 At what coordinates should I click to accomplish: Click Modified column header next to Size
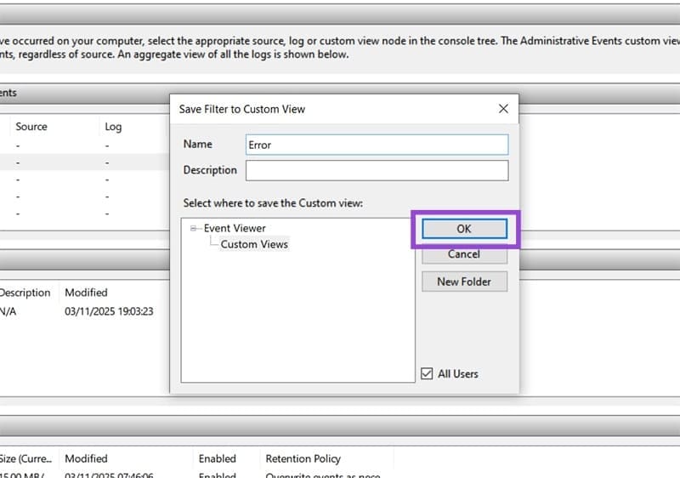pos(86,458)
